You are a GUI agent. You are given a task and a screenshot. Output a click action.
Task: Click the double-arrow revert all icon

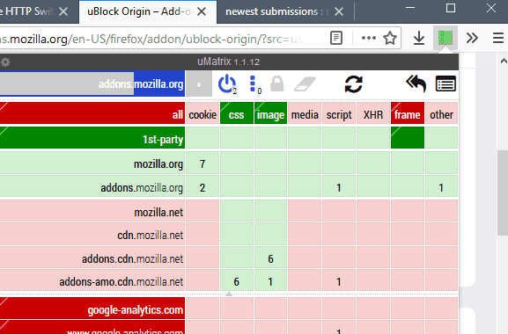[416, 84]
